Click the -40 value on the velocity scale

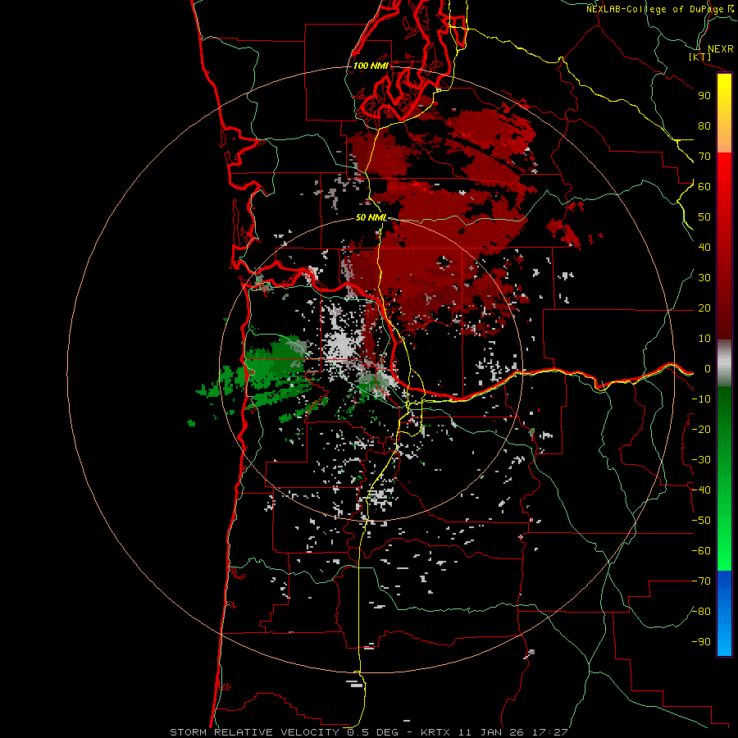(x=701, y=490)
